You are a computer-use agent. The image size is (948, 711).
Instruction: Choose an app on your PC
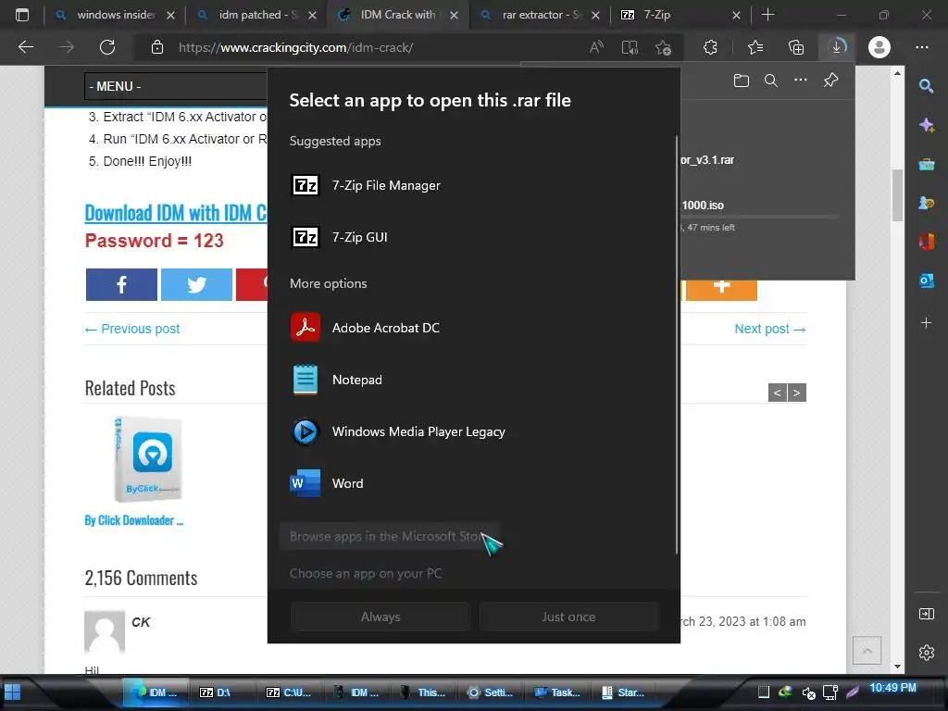tap(366, 573)
